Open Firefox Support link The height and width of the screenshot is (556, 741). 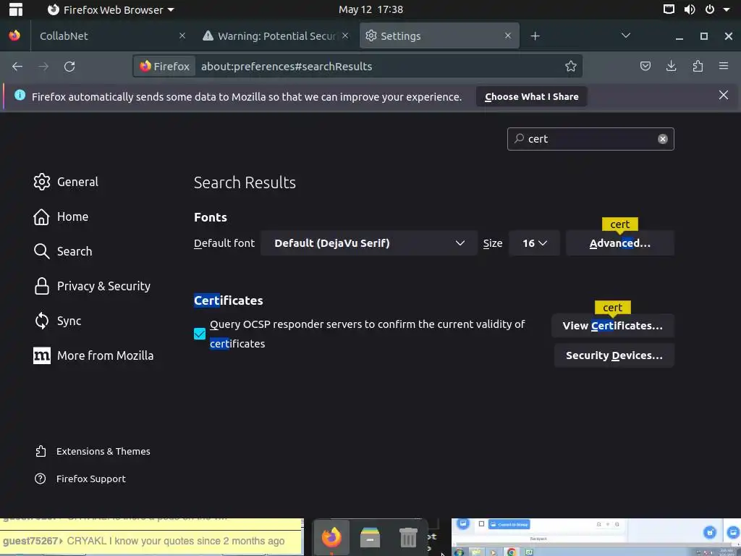[x=80, y=479]
